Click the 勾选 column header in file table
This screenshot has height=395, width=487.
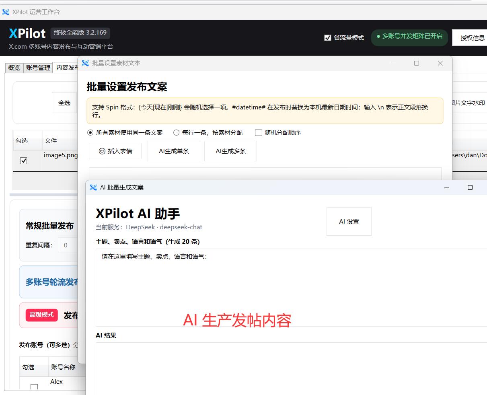(27, 140)
